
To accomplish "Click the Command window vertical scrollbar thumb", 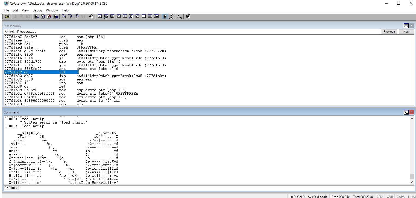I will tap(412, 176).
